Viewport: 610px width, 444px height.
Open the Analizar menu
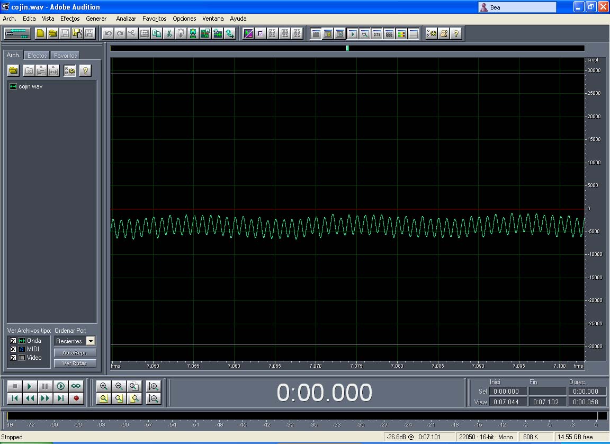click(x=126, y=19)
